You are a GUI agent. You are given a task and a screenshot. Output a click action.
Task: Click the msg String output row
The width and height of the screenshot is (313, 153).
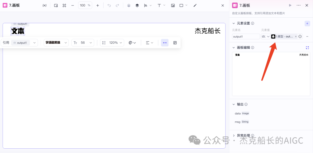[242, 122]
